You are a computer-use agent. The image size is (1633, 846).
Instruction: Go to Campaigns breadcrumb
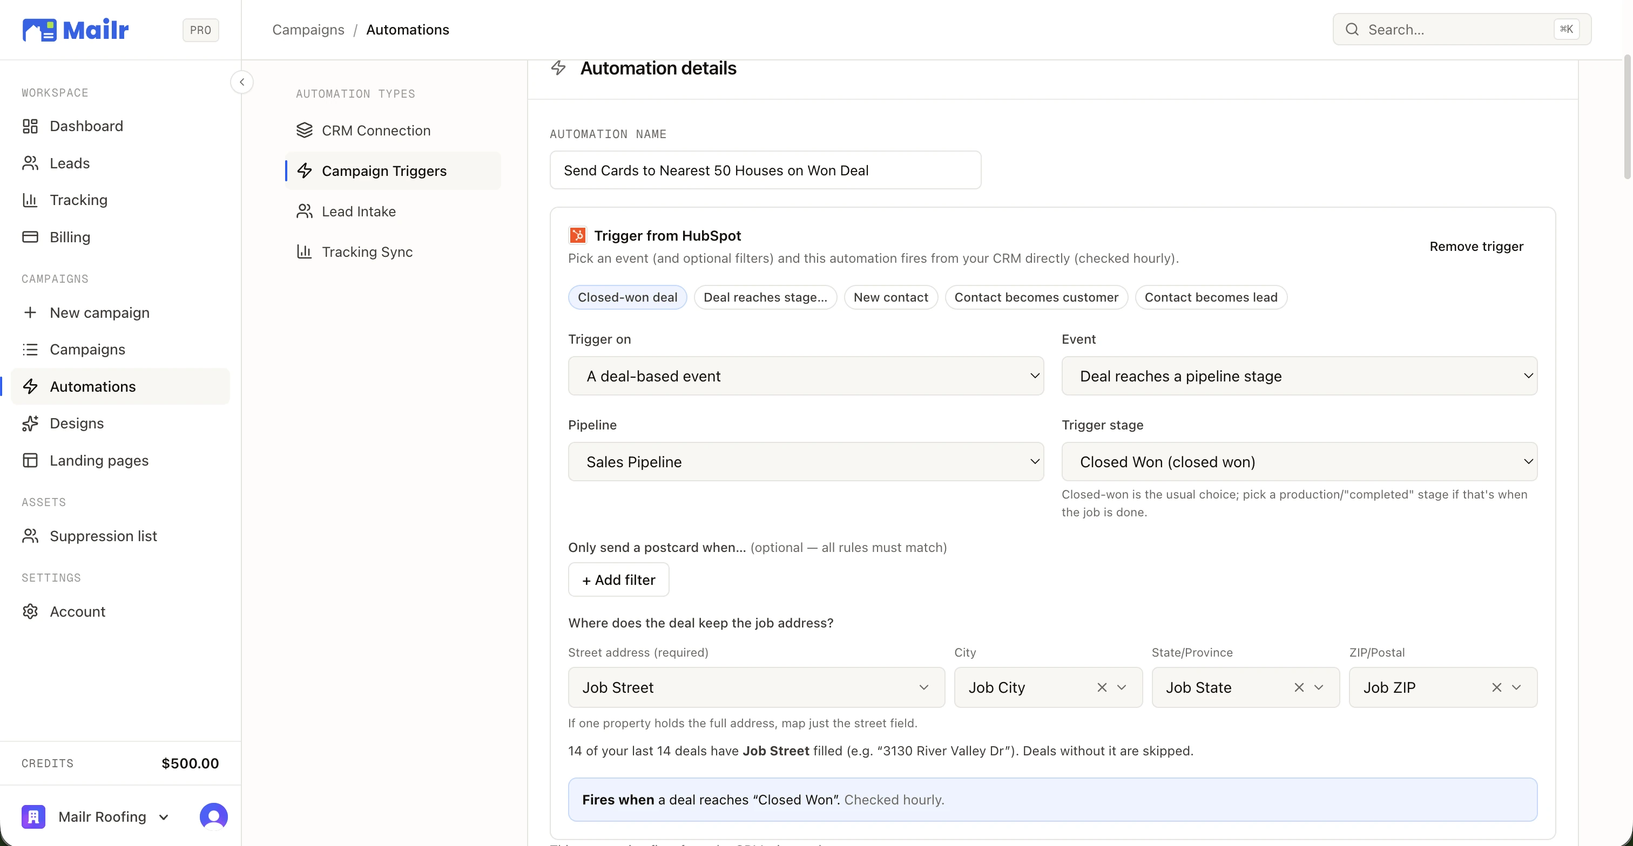(x=308, y=30)
